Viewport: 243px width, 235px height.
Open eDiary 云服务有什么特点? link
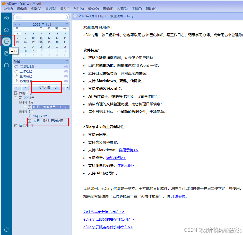[x=108, y=227]
